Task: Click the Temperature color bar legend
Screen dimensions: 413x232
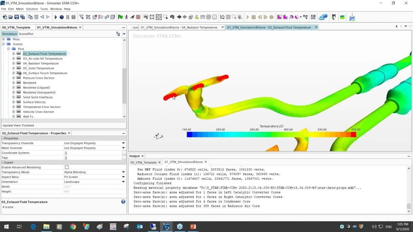Action: pos(271,134)
